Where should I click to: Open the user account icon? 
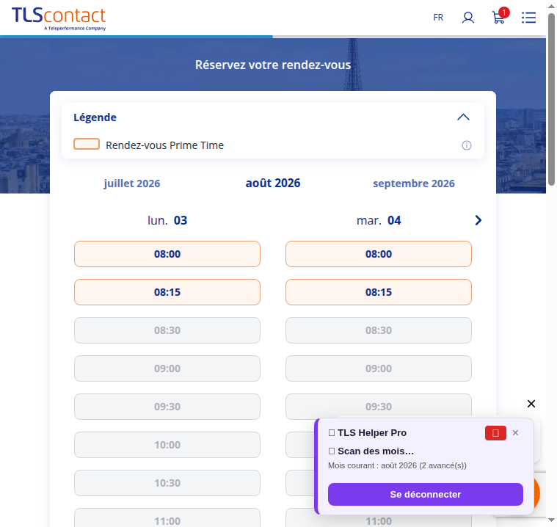468,18
